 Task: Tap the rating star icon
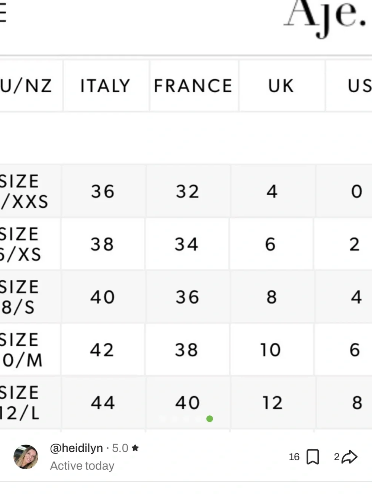135,448
